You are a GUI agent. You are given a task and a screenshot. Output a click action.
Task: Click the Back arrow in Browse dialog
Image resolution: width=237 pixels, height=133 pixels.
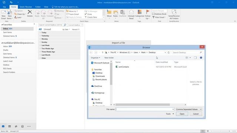pos(91,52)
